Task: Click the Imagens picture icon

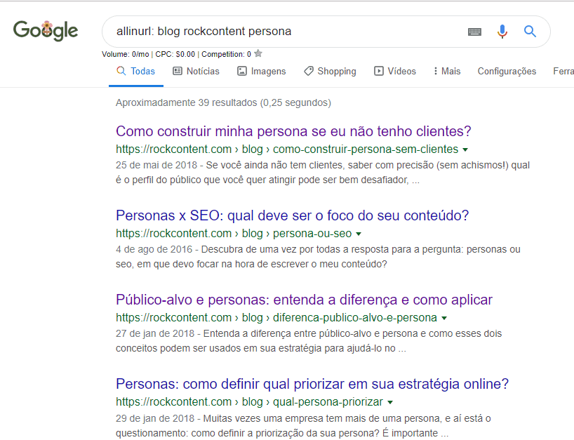Action: [242, 71]
